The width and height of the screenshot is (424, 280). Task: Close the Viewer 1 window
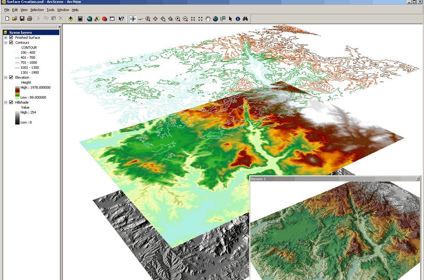pyautogui.click(x=418, y=179)
